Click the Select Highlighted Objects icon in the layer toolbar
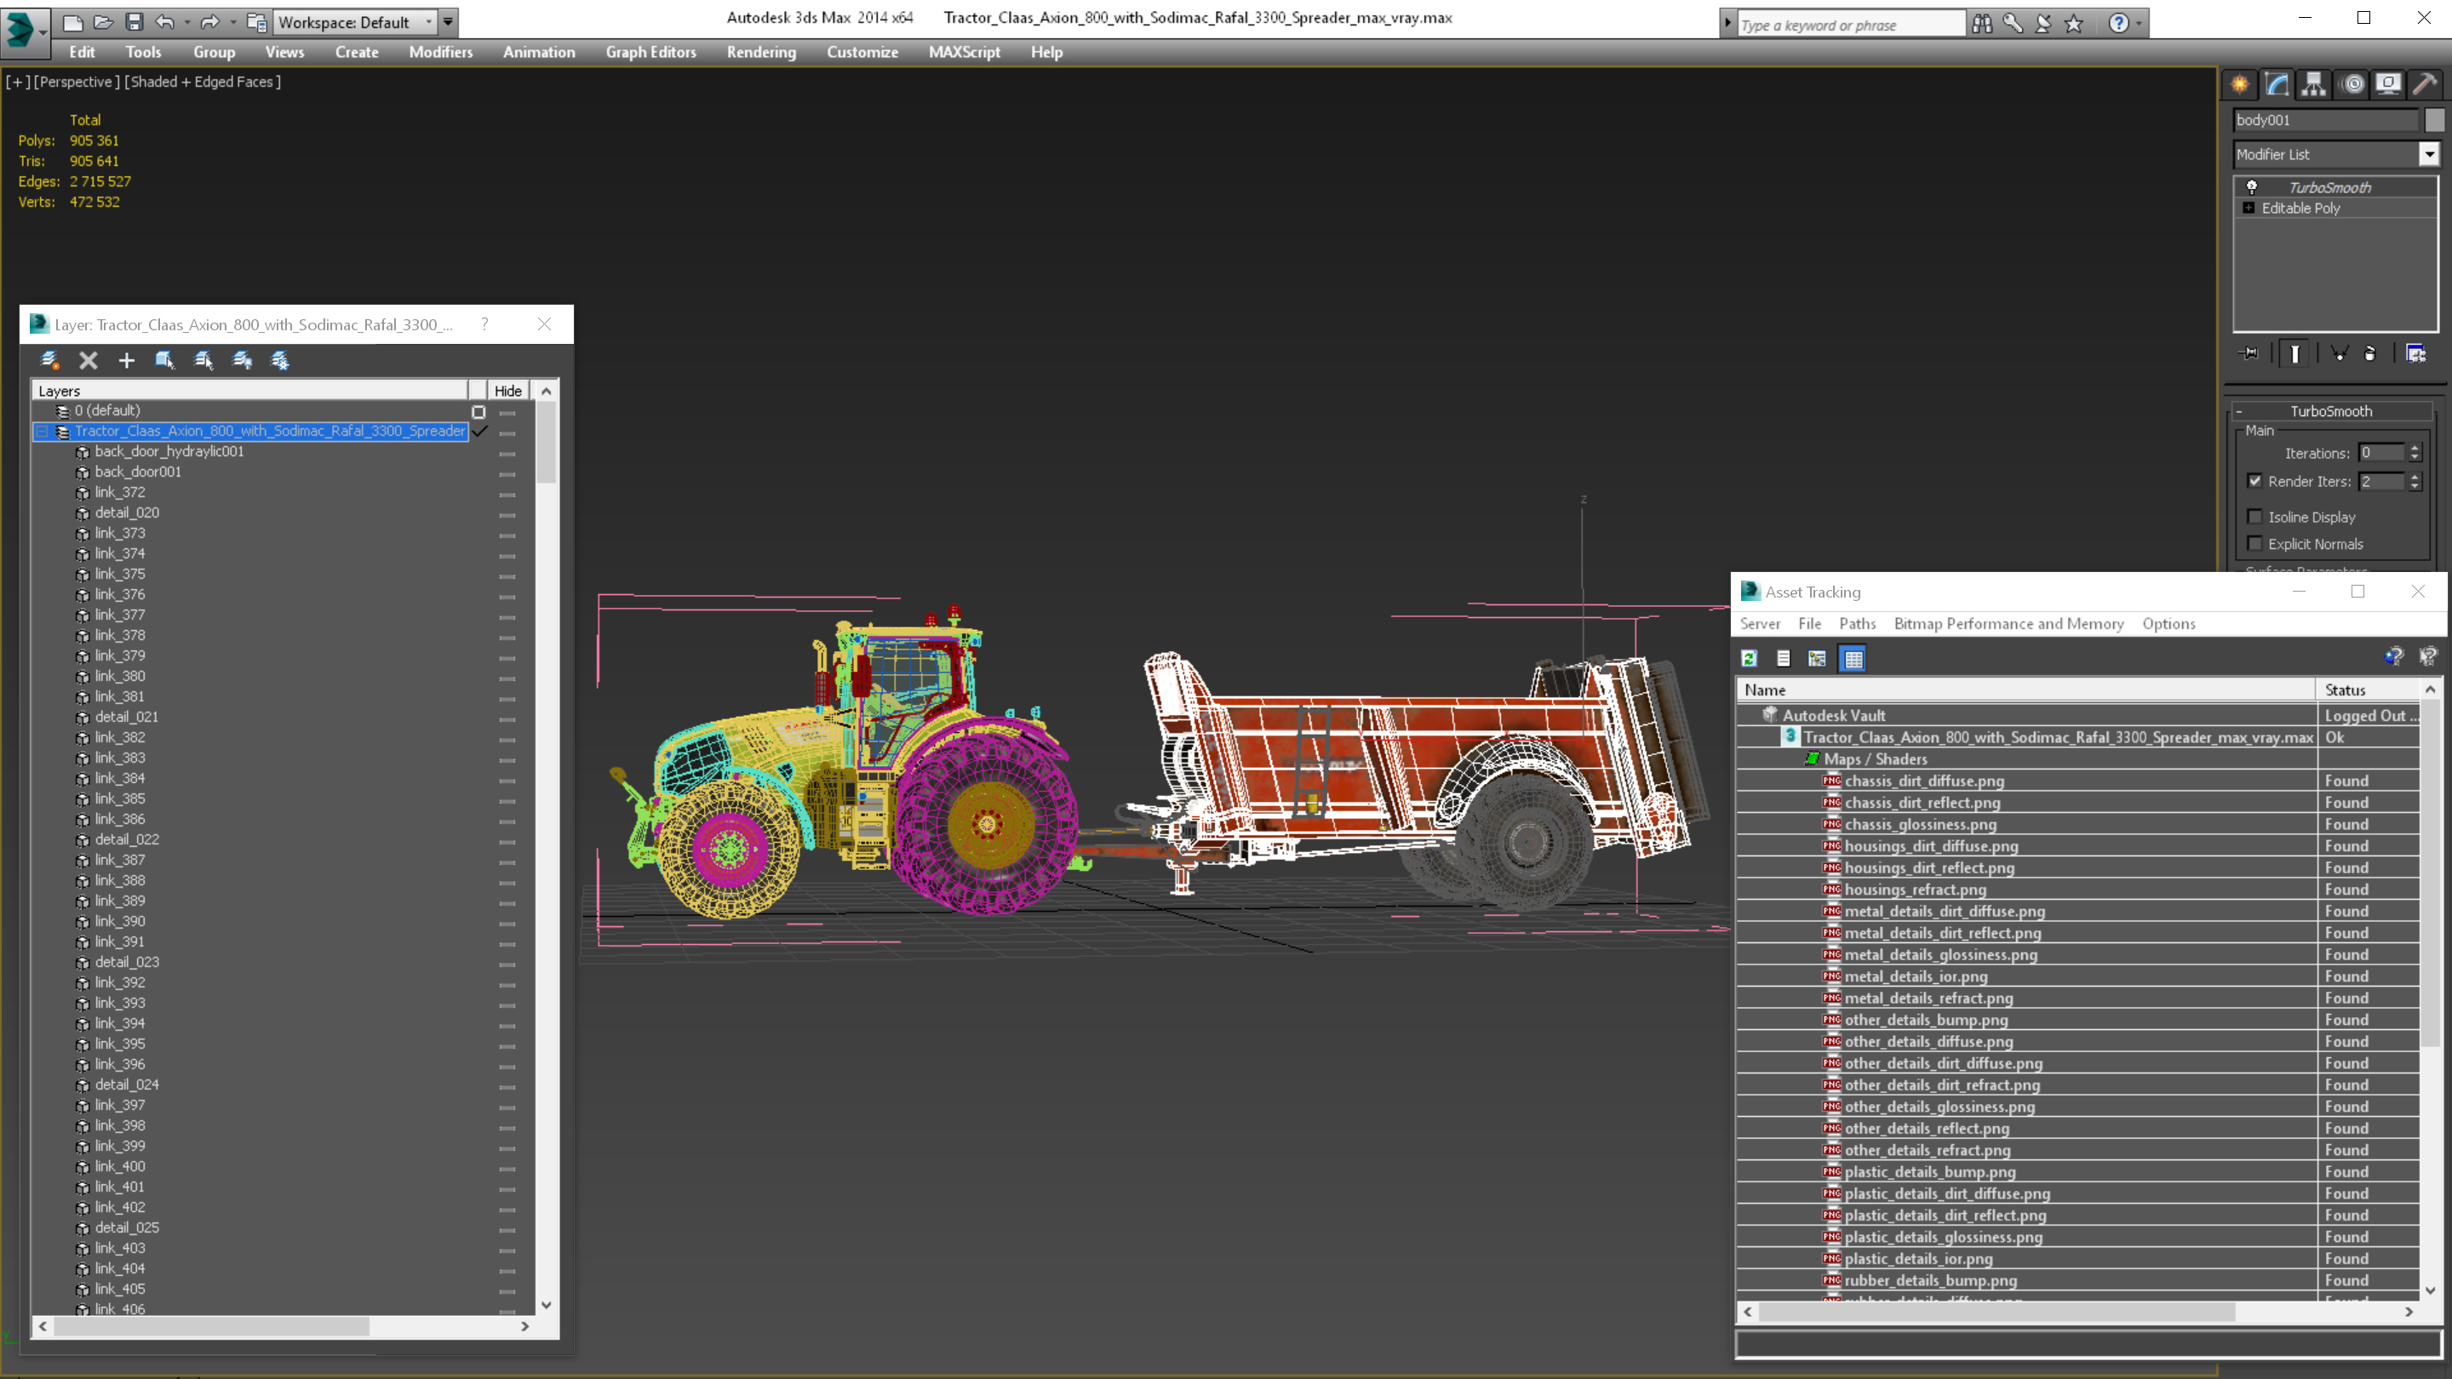The image size is (2452, 1379). (x=203, y=360)
